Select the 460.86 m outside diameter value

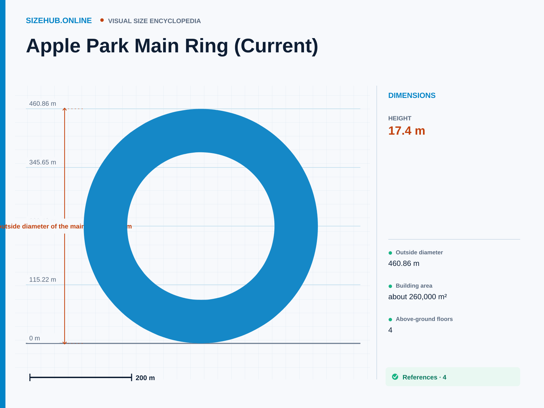click(404, 263)
